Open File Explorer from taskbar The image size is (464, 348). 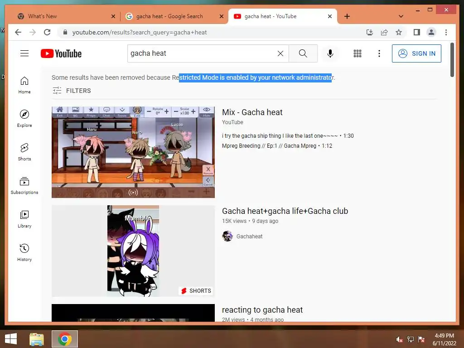click(x=37, y=339)
